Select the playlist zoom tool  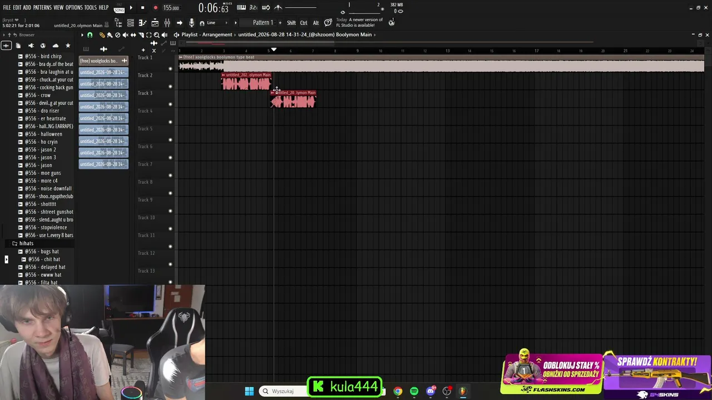[x=156, y=35]
